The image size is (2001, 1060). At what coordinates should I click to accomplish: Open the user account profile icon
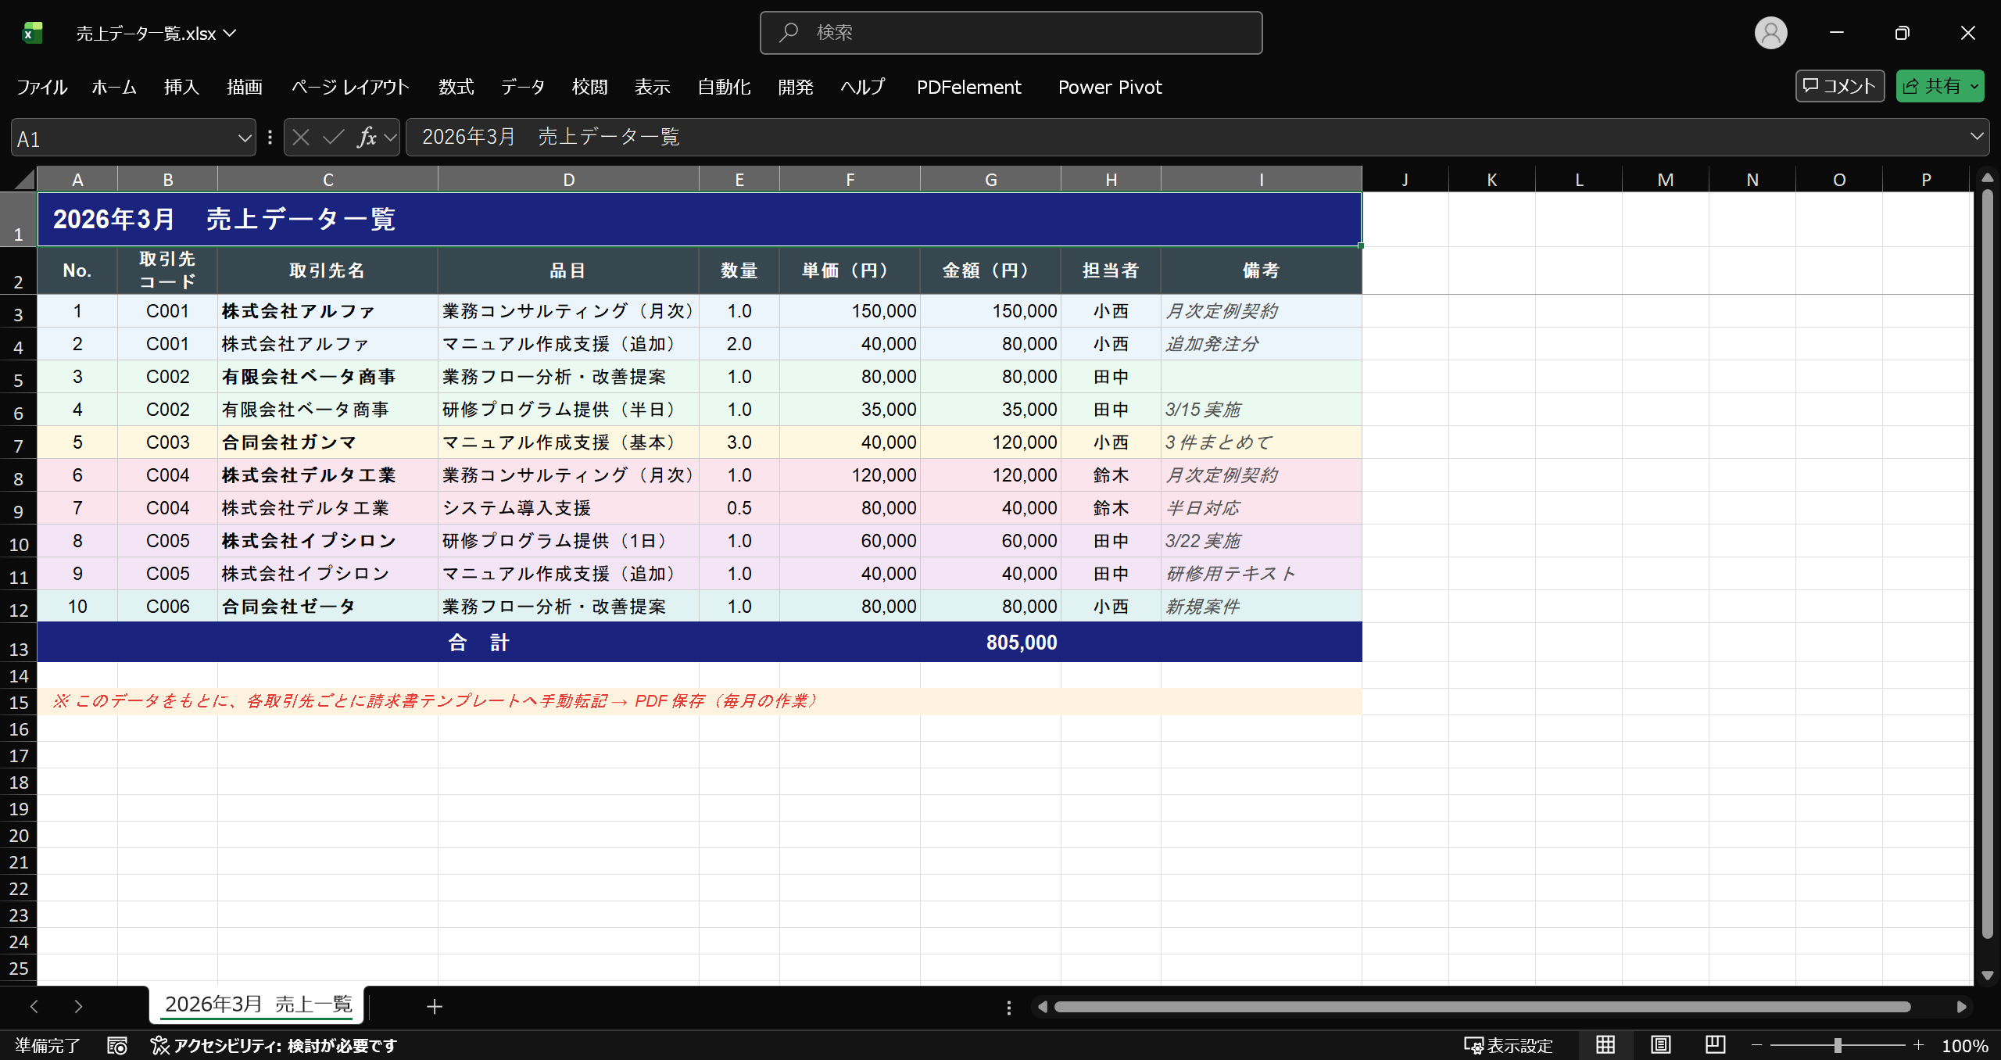[1770, 33]
